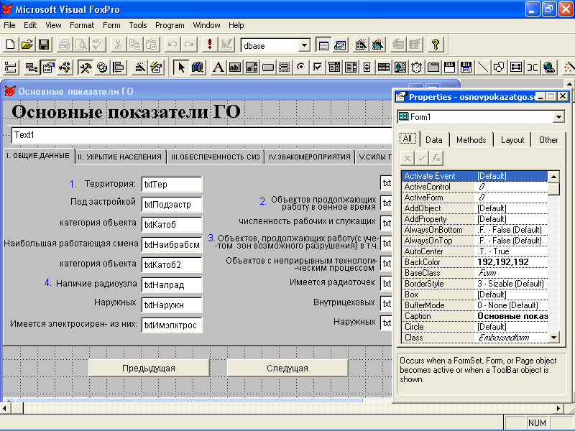Image resolution: width=575 pixels, height=431 pixels.
Task: Click the Предыдущая button
Action: click(x=148, y=368)
